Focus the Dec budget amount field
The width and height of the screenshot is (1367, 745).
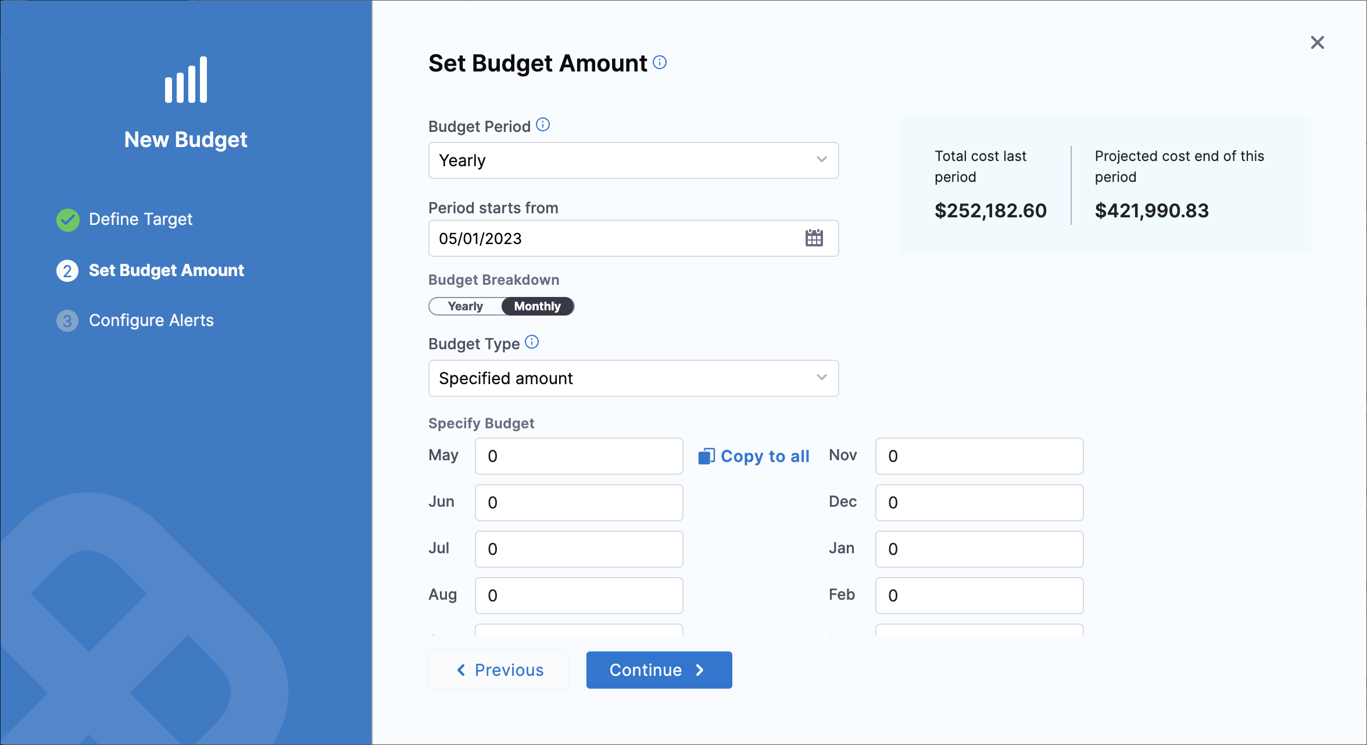[x=979, y=503]
